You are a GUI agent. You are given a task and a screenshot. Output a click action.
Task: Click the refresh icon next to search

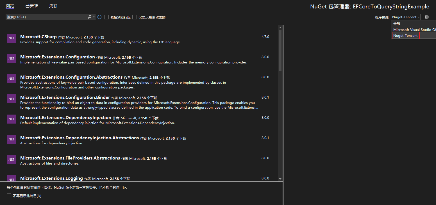tap(99, 17)
